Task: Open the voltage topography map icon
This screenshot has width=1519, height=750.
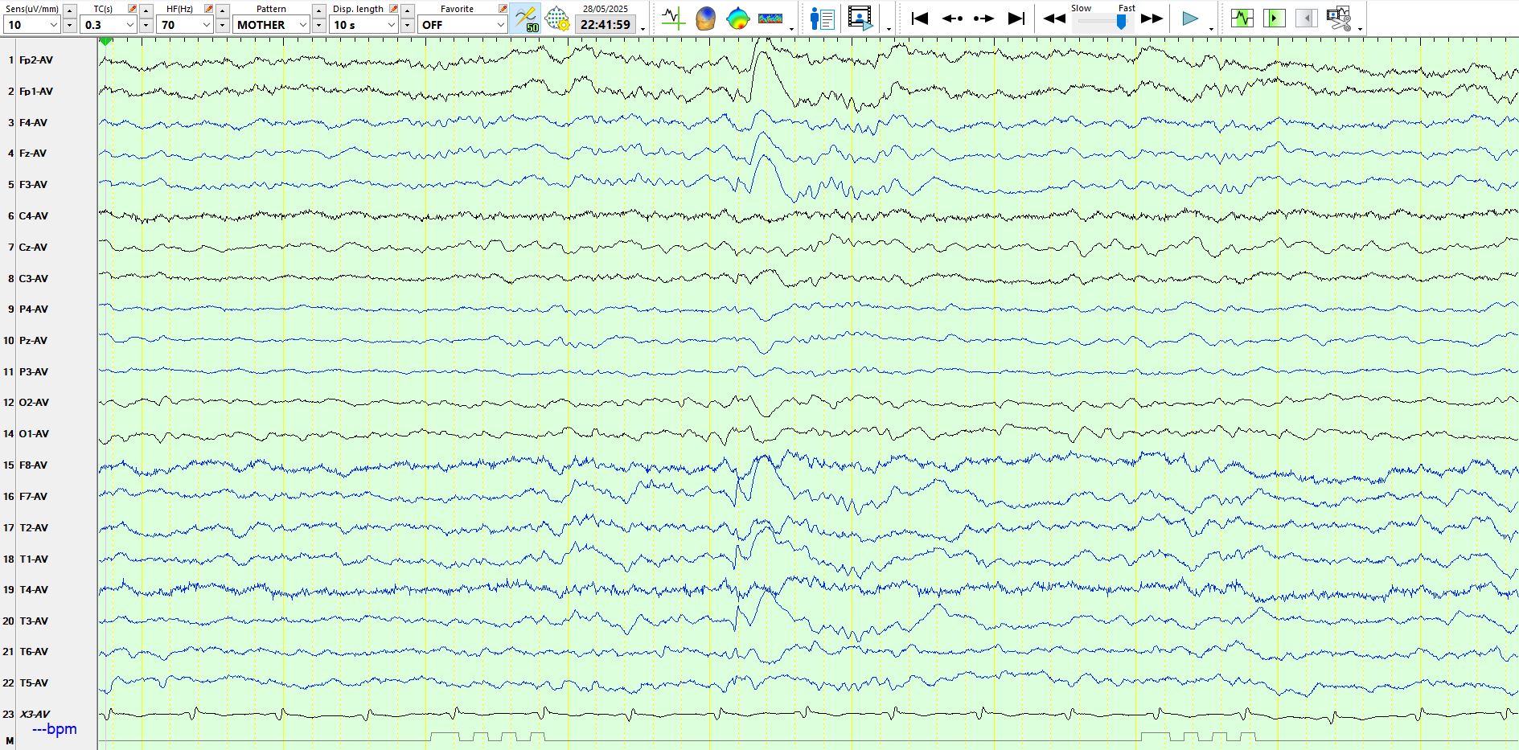Action: pyautogui.click(x=737, y=18)
